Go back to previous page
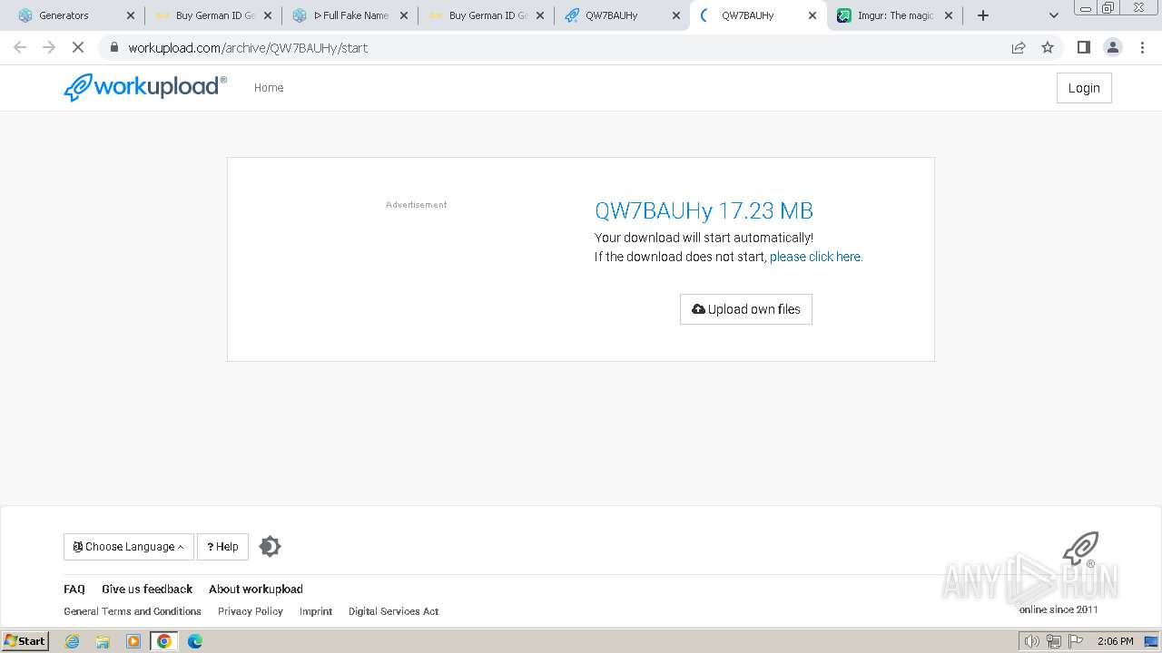 tap(20, 47)
